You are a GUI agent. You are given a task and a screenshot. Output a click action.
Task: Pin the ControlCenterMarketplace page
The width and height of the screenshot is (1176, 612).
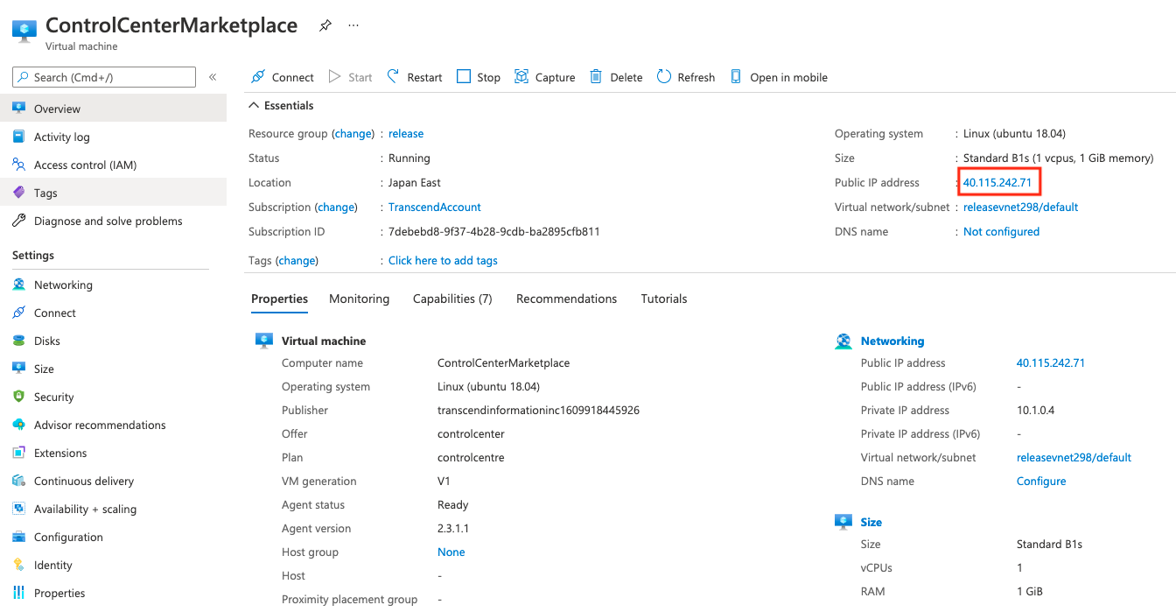[325, 26]
